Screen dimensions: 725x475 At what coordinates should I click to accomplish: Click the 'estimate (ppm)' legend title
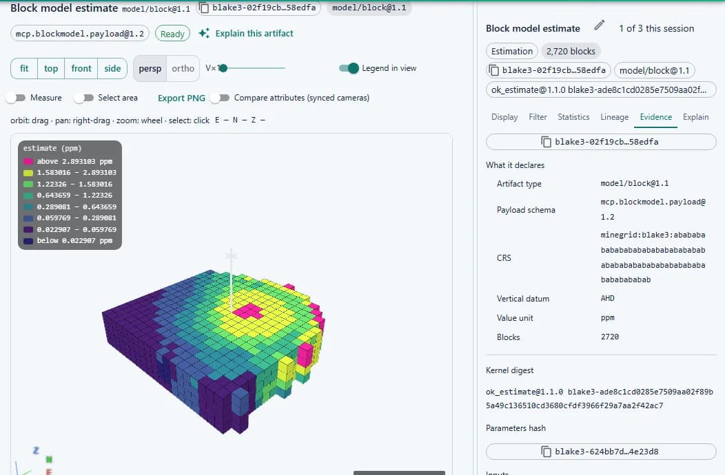tap(52, 148)
